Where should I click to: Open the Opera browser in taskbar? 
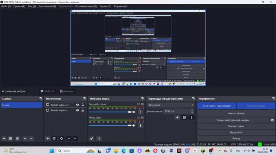[155, 151]
